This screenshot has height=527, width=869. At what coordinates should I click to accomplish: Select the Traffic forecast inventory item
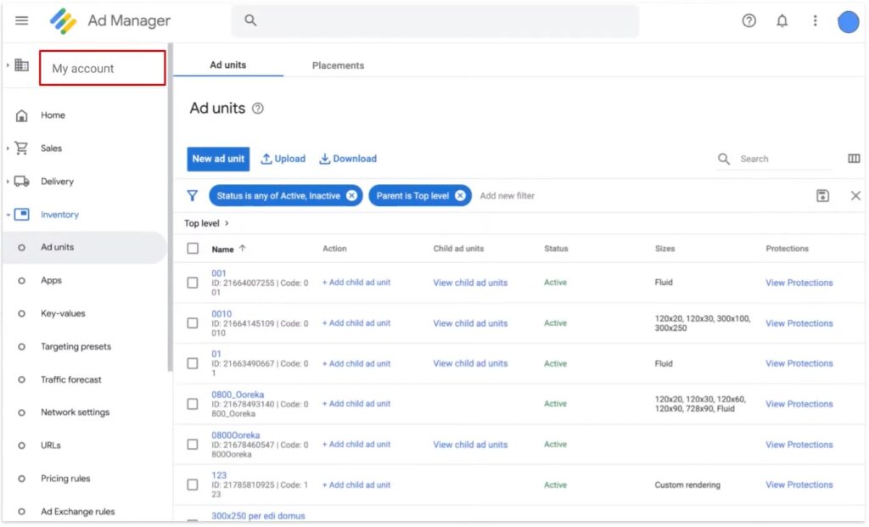coord(71,379)
